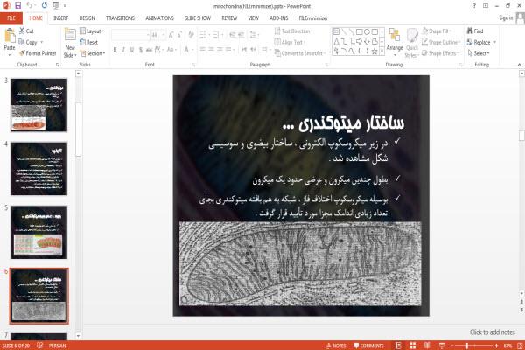Select slide 4 thumbnail
The image size is (525, 350).
pyautogui.click(x=38, y=169)
